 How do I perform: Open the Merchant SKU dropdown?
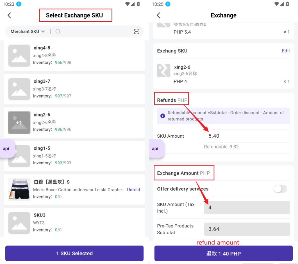28,32
